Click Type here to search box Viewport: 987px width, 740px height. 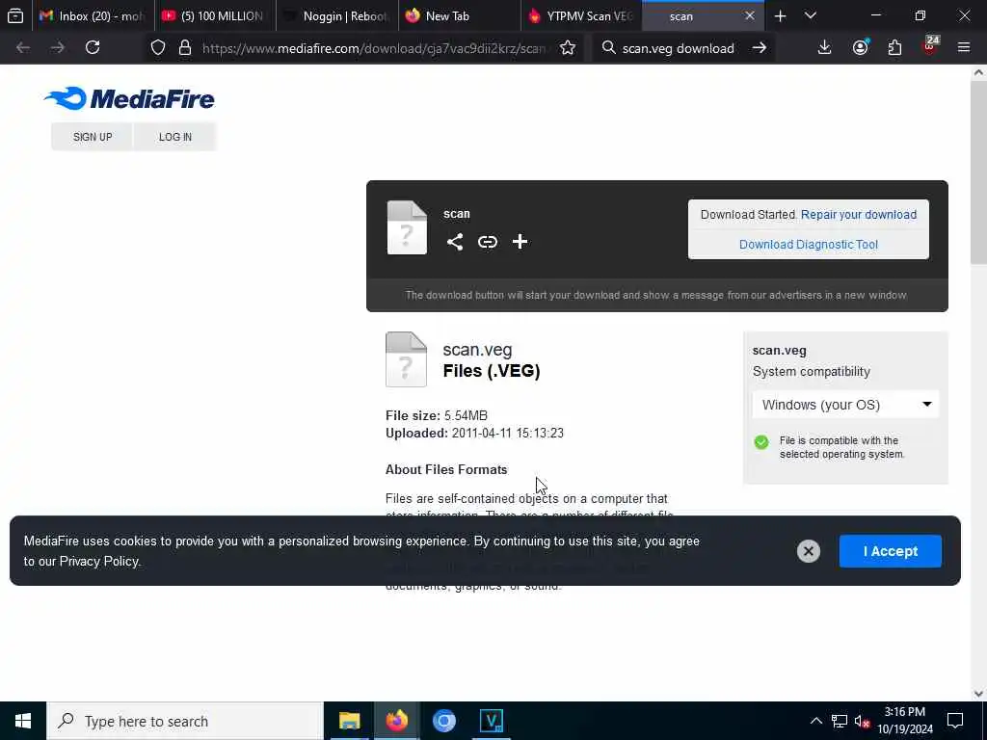pyautogui.click(x=185, y=721)
